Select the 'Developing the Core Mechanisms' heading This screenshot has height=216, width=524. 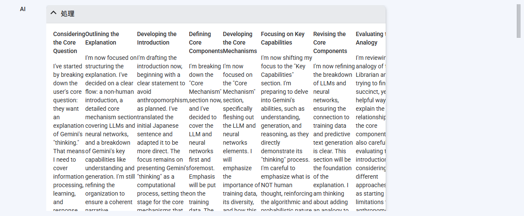(x=240, y=42)
